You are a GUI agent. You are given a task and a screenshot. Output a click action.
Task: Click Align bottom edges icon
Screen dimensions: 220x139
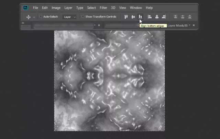pyautogui.click(x=140, y=17)
